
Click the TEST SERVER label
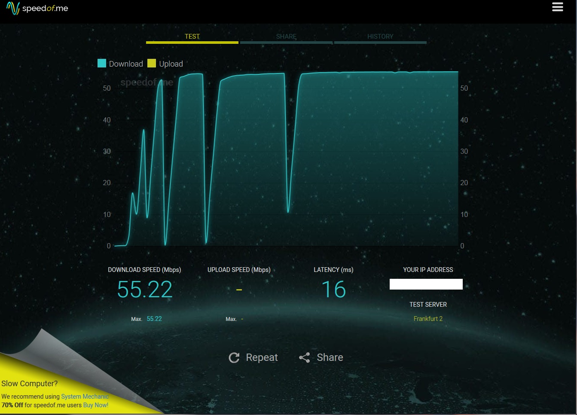point(428,305)
